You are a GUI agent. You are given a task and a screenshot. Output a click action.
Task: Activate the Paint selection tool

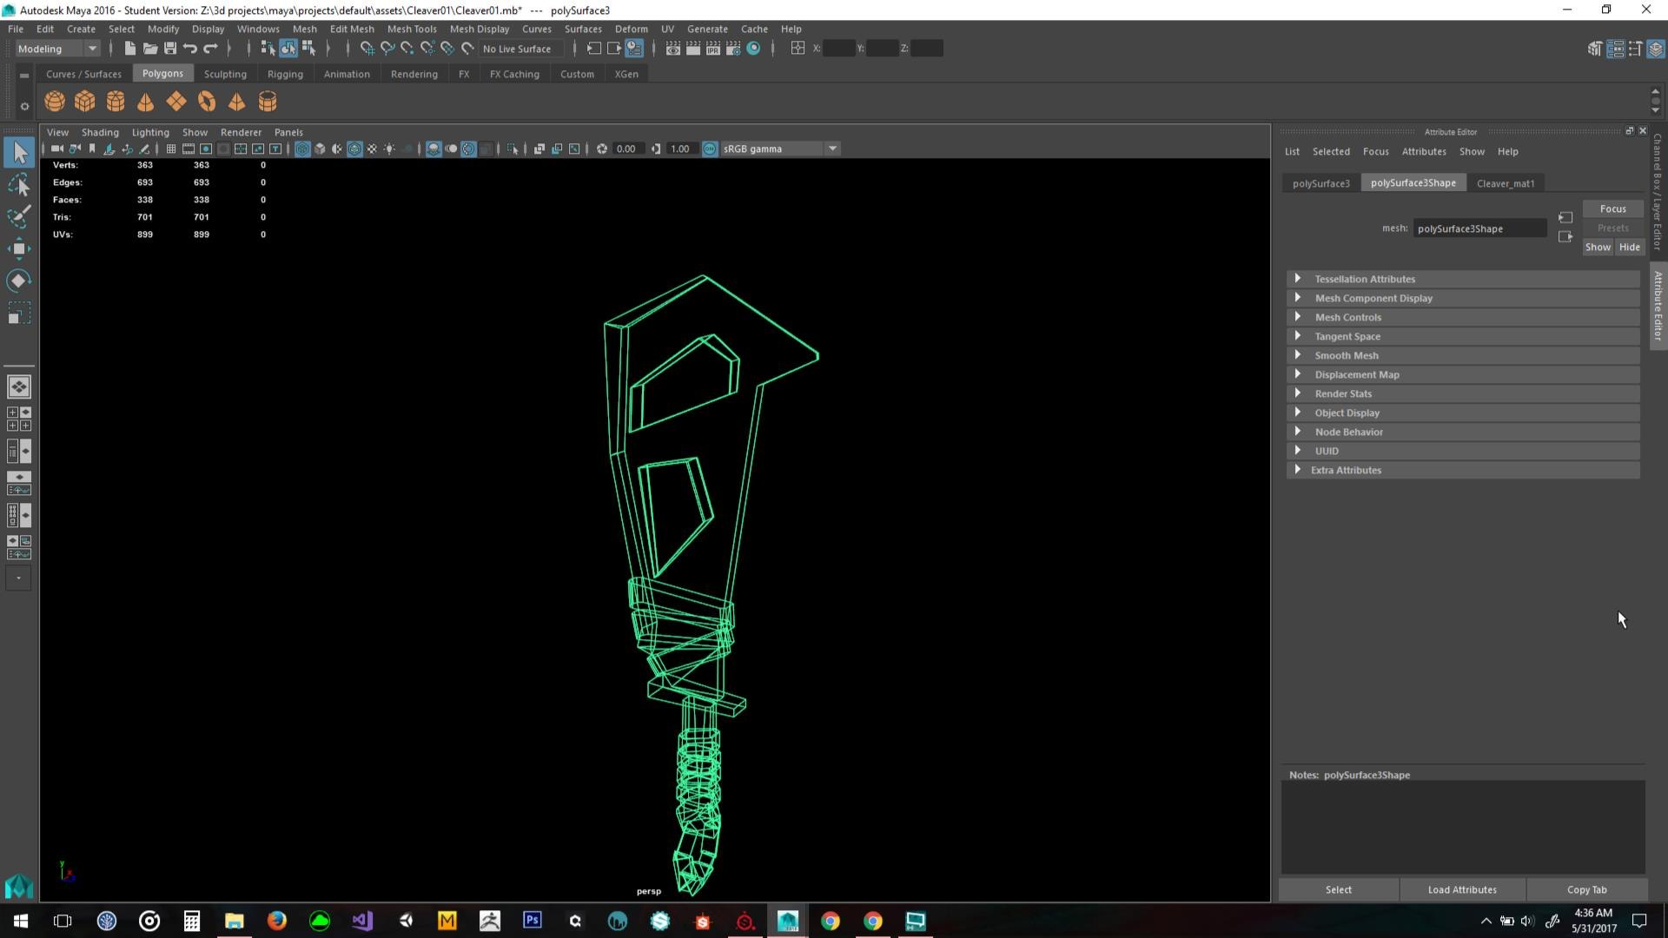click(19, 216)
